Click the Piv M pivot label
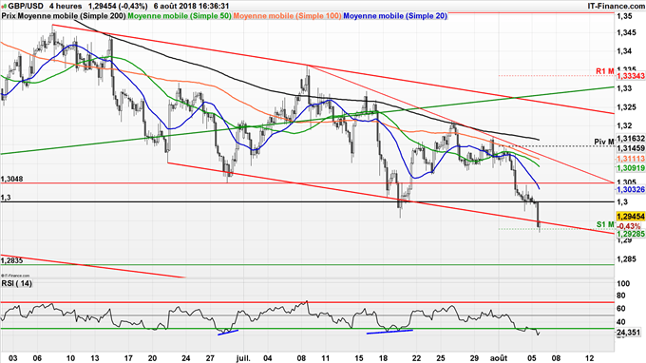 (x=604, y=142)
